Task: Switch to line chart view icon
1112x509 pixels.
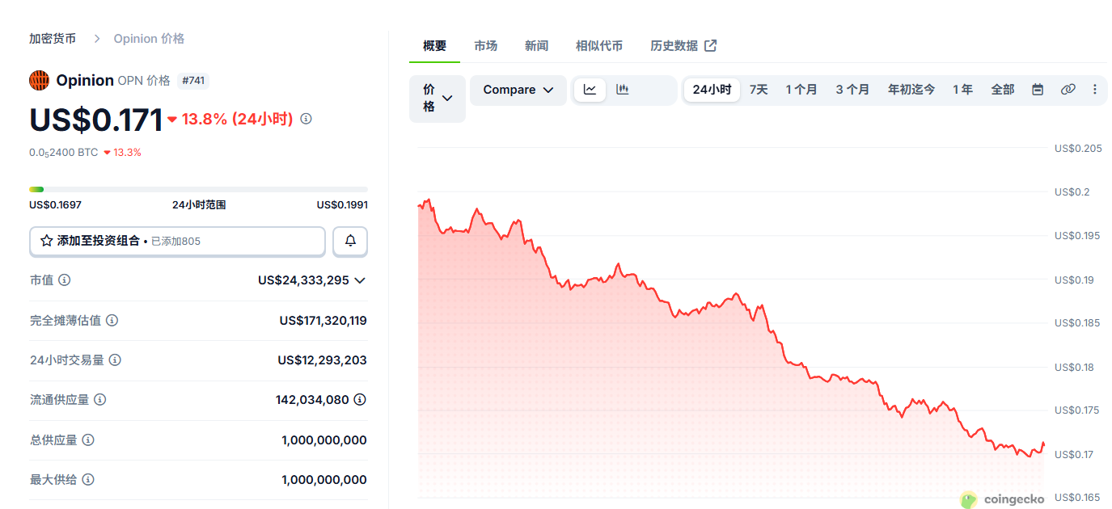Action: [x=590, y=90]
